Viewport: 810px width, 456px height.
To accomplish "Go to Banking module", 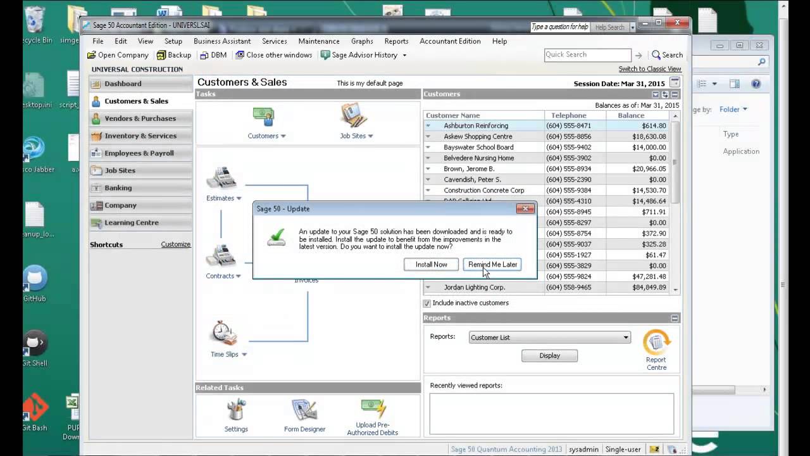I will pyautogui.click(x=140, y=188).
